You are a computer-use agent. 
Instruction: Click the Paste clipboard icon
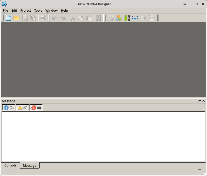tap(89, 18)
